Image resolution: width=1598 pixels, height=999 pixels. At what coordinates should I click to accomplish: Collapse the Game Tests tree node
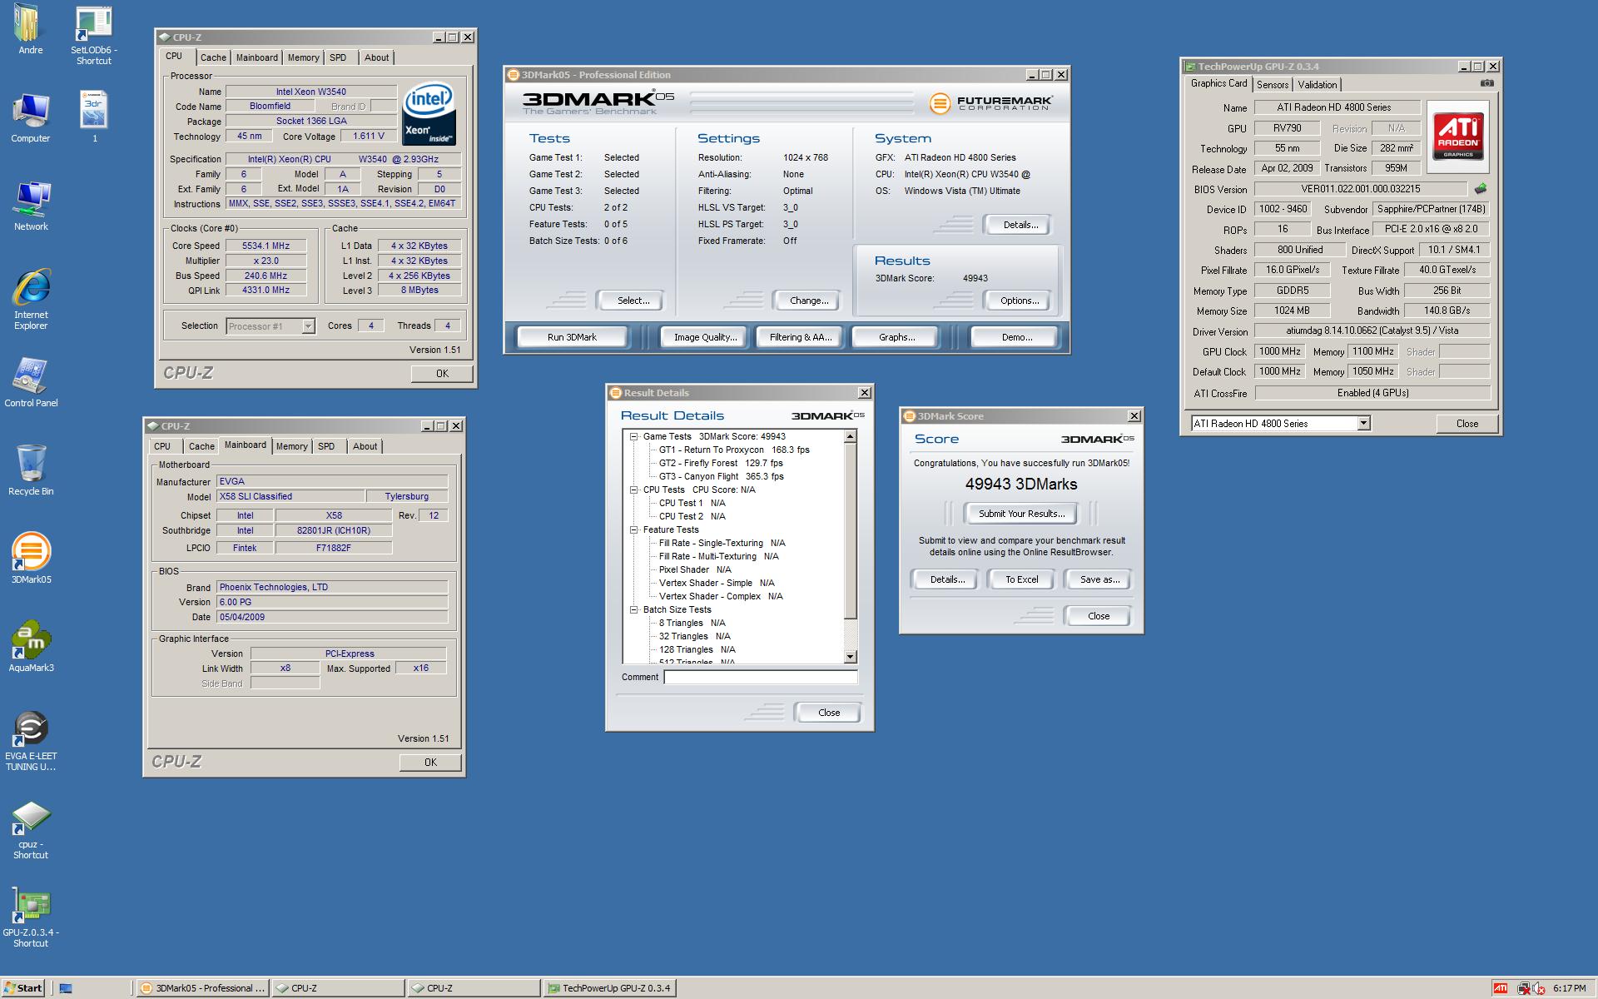pos(633,436)
